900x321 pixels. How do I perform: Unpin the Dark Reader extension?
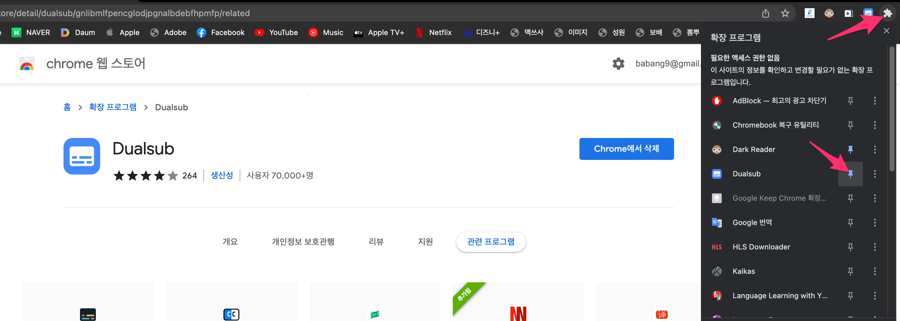[x=850, y=150]
